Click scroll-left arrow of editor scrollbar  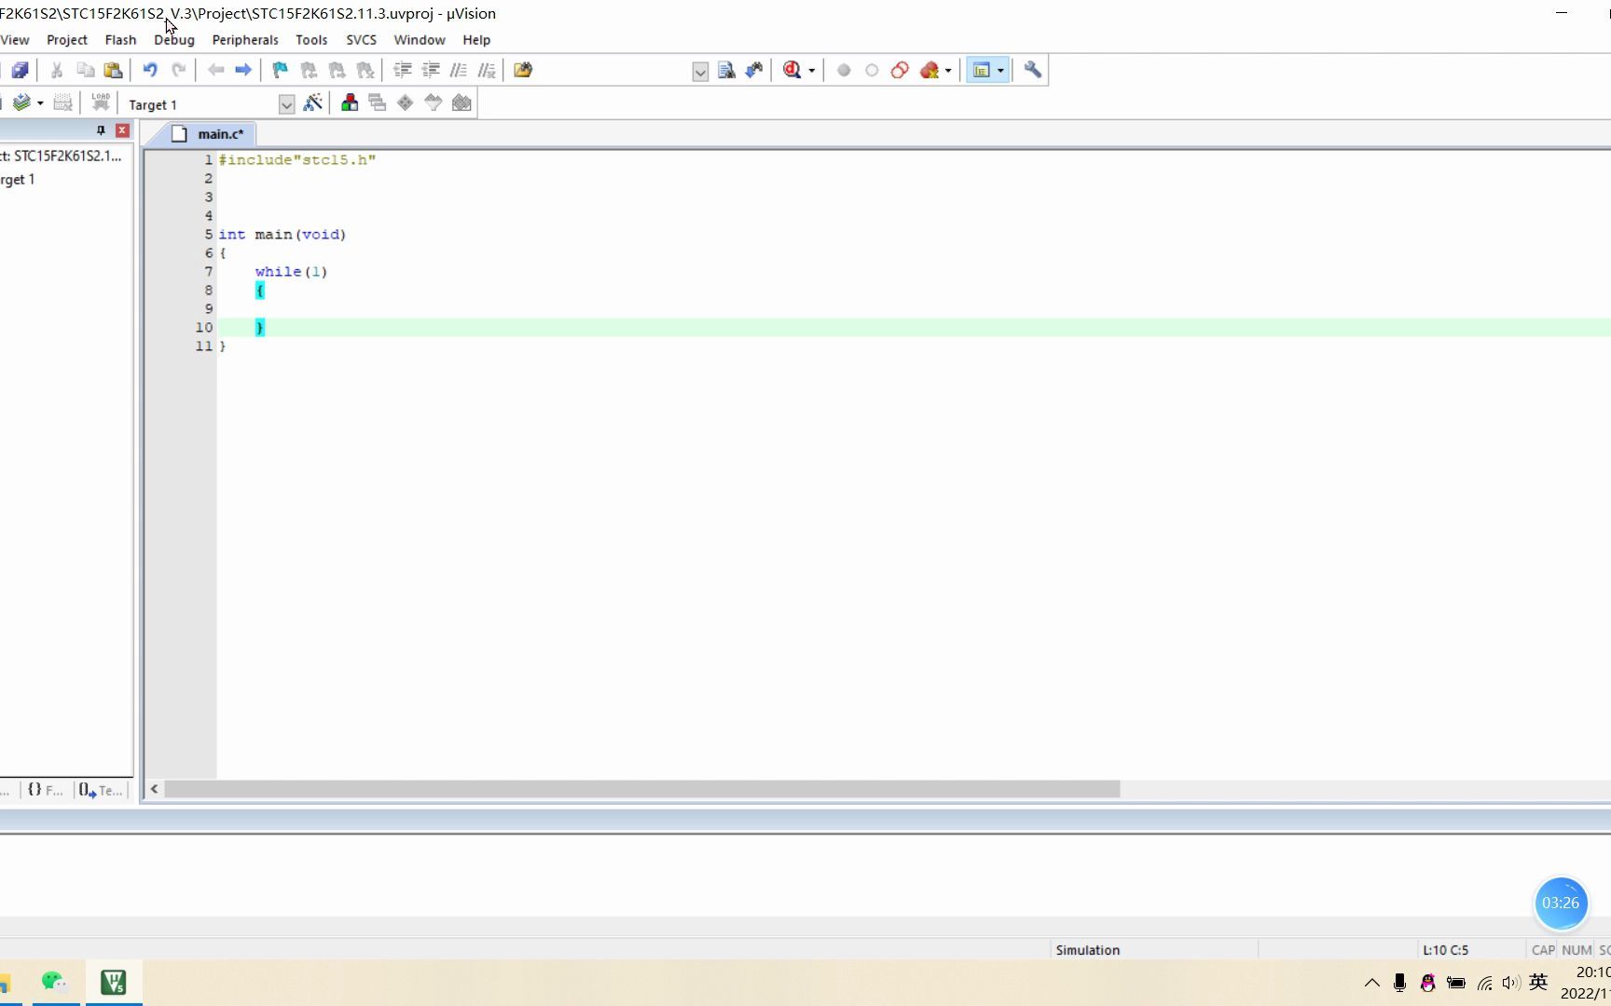coord(155,789)
